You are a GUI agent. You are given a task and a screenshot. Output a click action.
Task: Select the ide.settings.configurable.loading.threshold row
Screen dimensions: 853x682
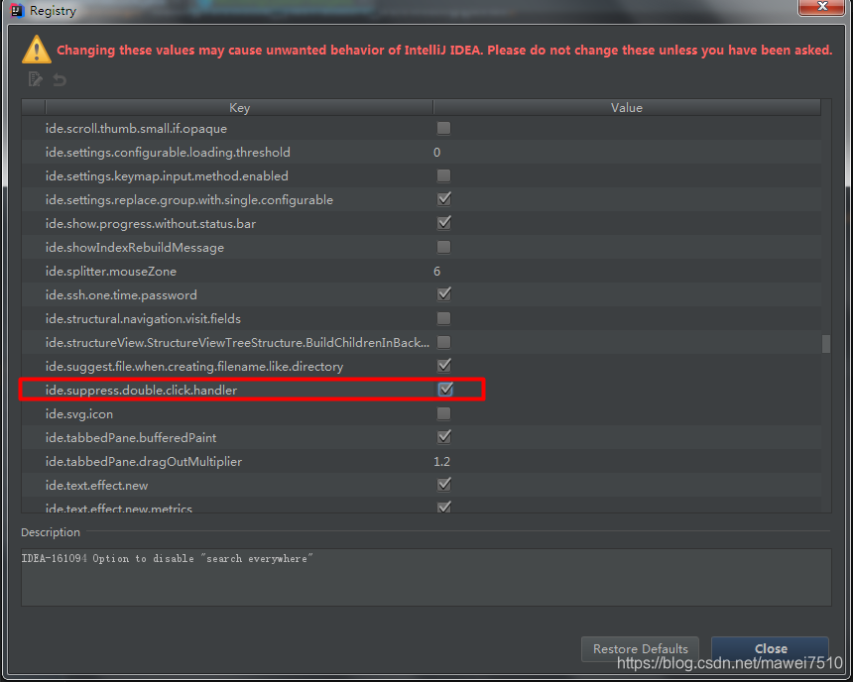click(x=422, y=153)
